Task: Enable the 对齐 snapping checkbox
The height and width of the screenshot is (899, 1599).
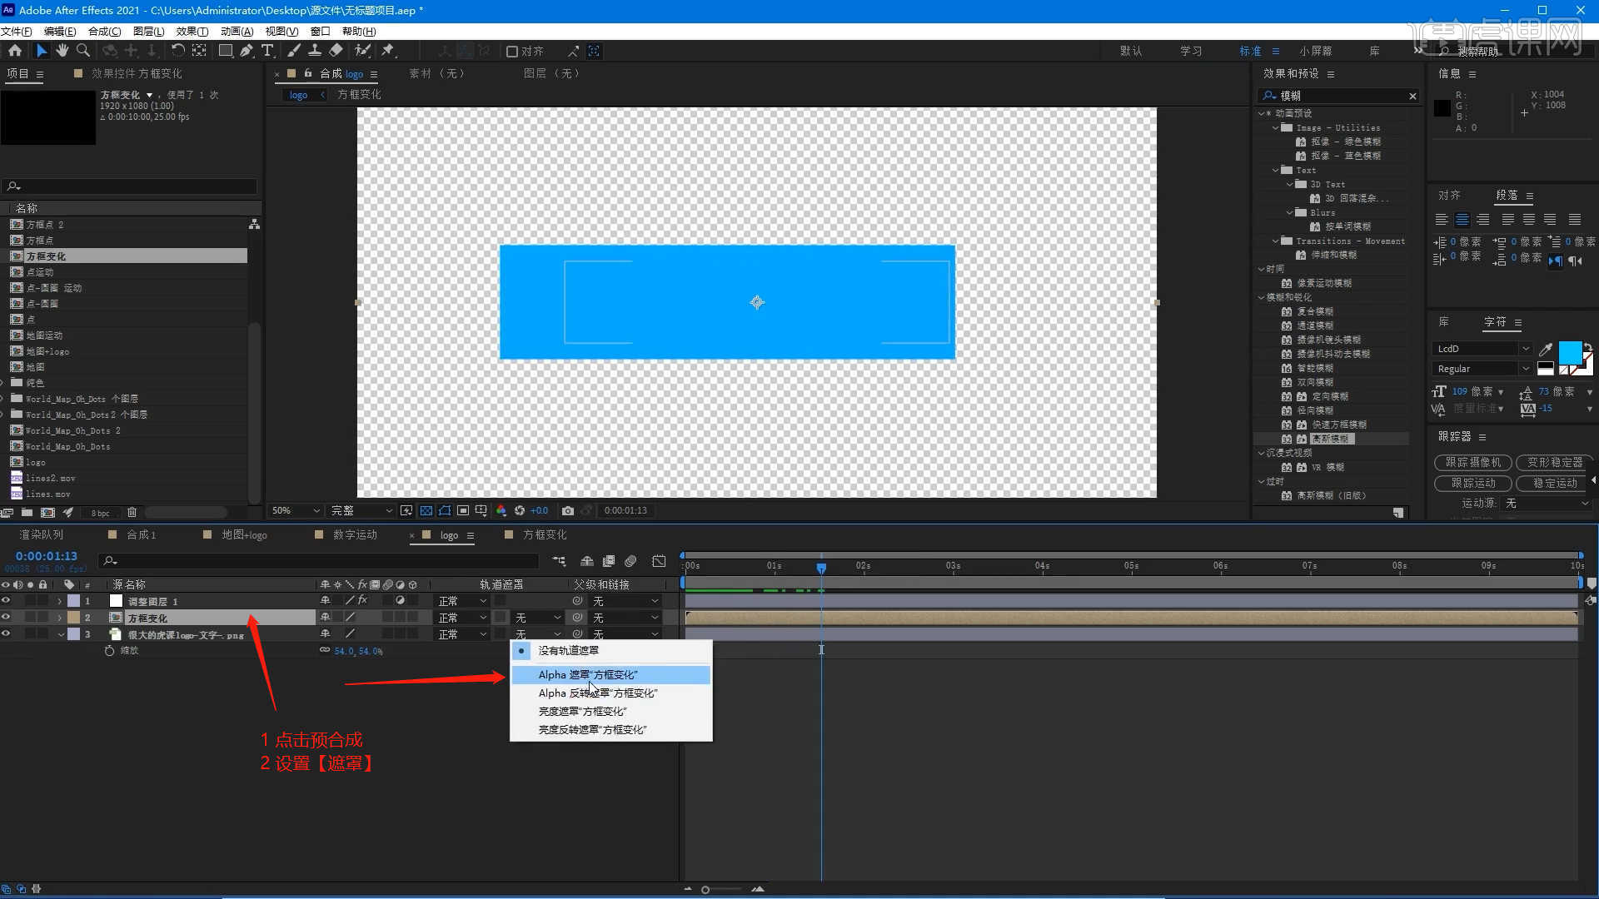Action: click(x=512, y=52)
